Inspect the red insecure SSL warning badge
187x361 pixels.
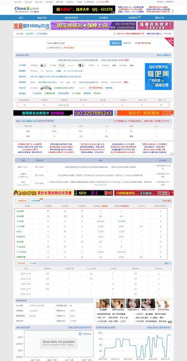pyautogui.click(x=96, y=88)
